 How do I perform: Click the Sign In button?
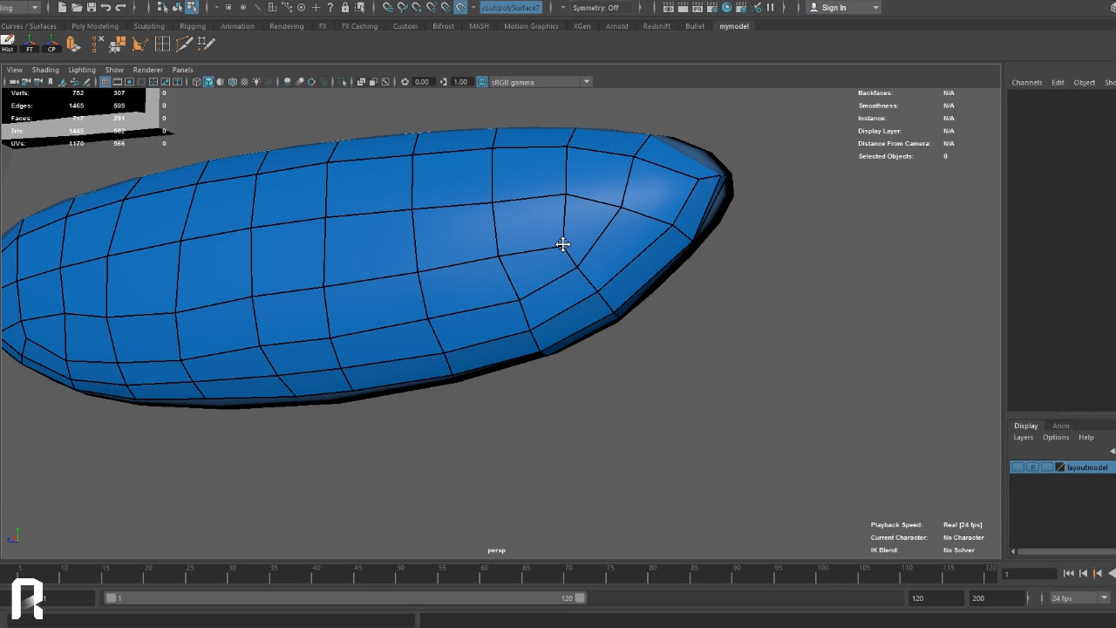click(833, 8)
